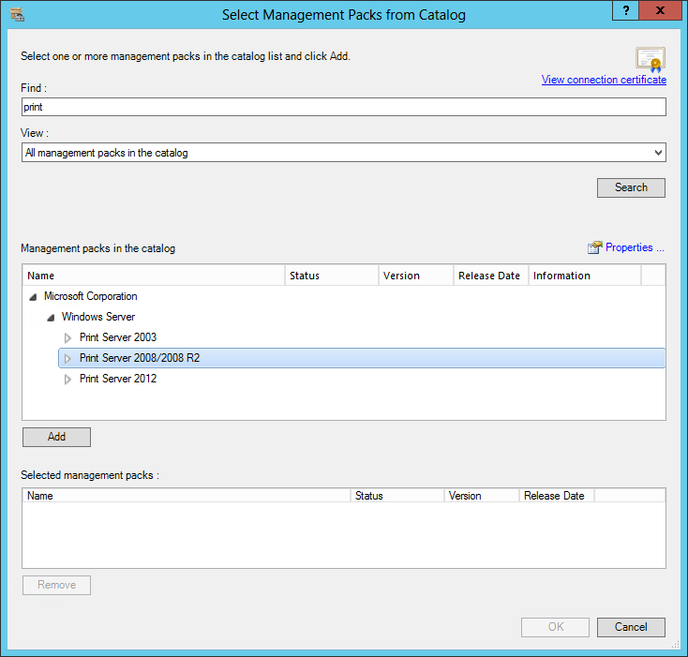Click the View dropdown arrow
This screenshot has height=657, width=688.
tap(658, 153)
